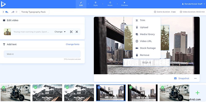Click the Change fonts link
The image size is (206, 102).
coord(73,44)
